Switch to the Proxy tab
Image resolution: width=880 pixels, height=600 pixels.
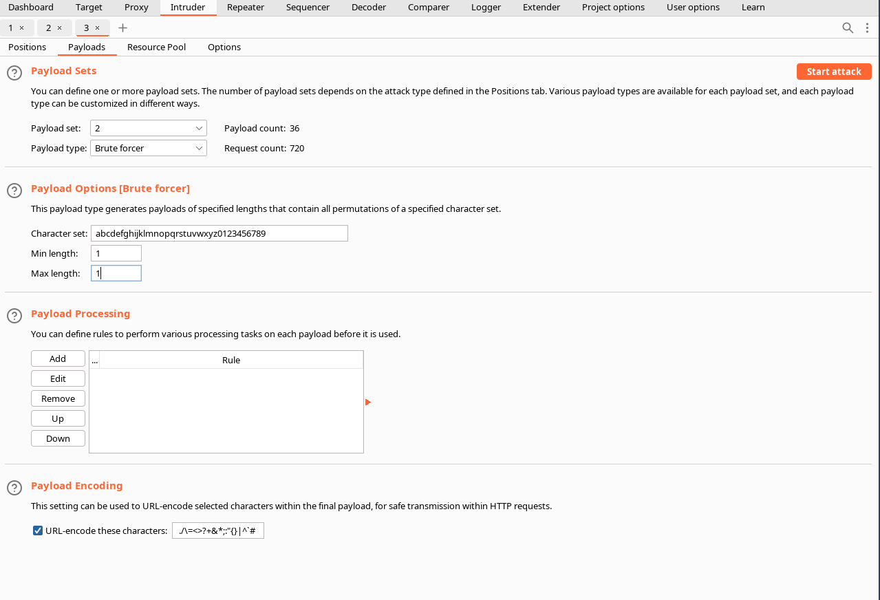136,8
